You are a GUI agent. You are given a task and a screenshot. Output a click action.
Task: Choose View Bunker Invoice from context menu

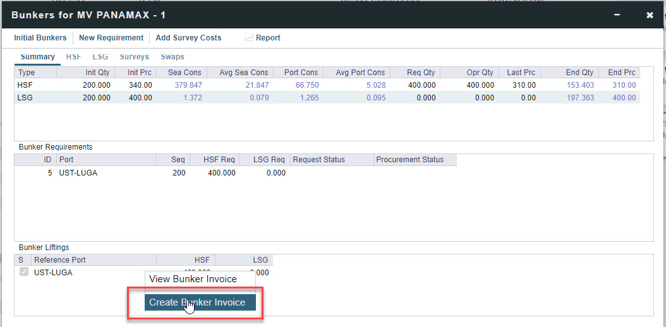pos(193,279)
